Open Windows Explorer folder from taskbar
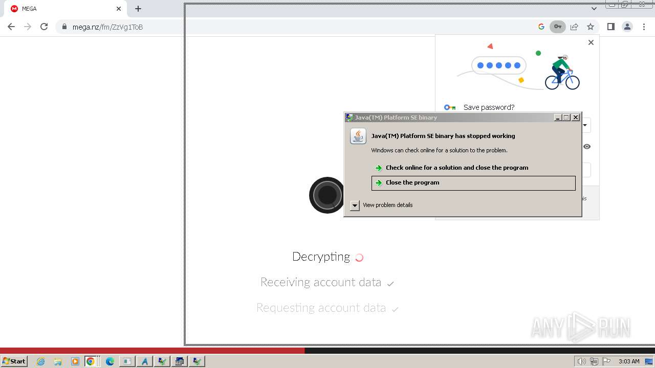The height and width of the screenshot is (368, 655). pos(58,361)
